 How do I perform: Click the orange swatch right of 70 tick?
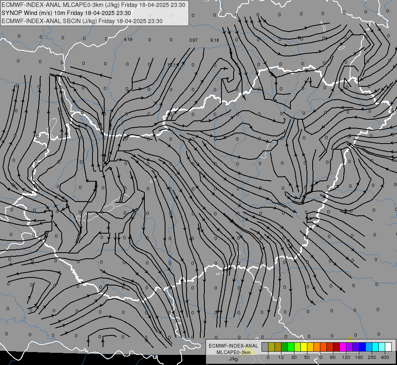[317, 347]
